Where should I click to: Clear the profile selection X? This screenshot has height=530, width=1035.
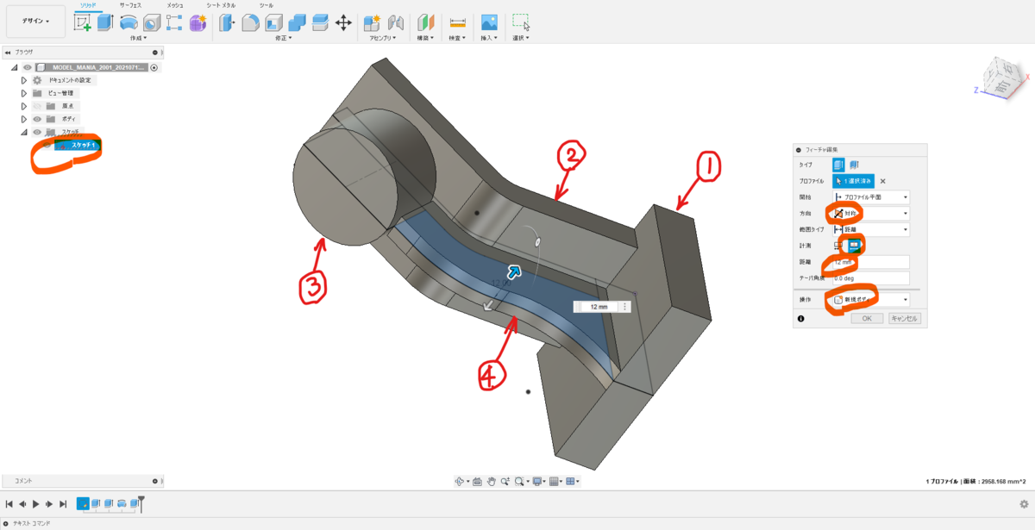882,181
